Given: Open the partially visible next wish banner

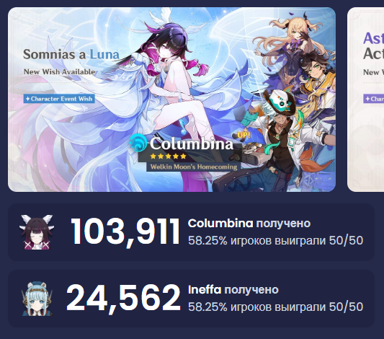Looking at the screenshot, I should tap(366, 100).
